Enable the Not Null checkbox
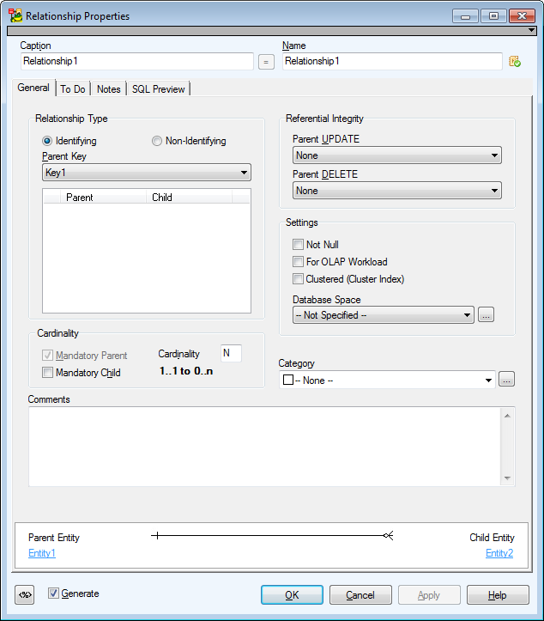The width and height of the screenshot is (544, 621). [298, 244]
